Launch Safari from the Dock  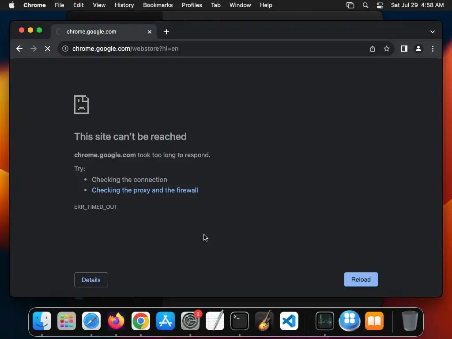pyautogui.click(x=91, y=321)
